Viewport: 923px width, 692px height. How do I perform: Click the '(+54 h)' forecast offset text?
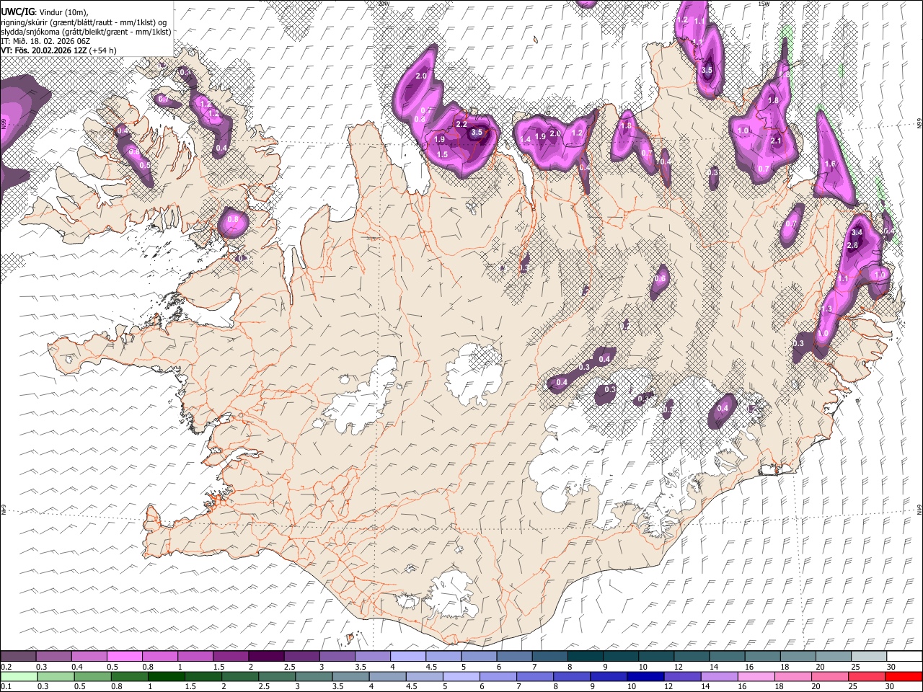coord(104,50)
